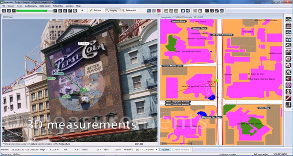Click the second yellow window-layout icon
The image size is (293, 156).
[171, 11]
